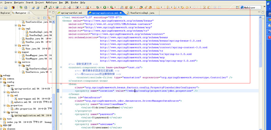This screenshot has height=130, width=271.
Task: Click the Back arrow navigation icon
Action: click(x=187, y=7)
